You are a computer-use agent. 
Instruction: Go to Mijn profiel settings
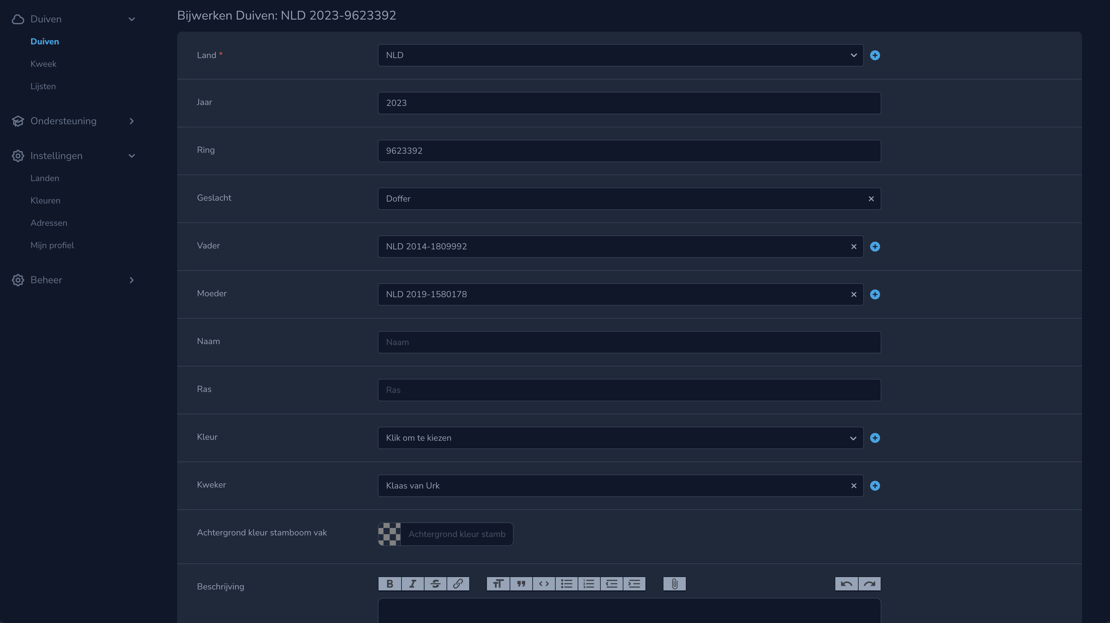coord(52,245)
